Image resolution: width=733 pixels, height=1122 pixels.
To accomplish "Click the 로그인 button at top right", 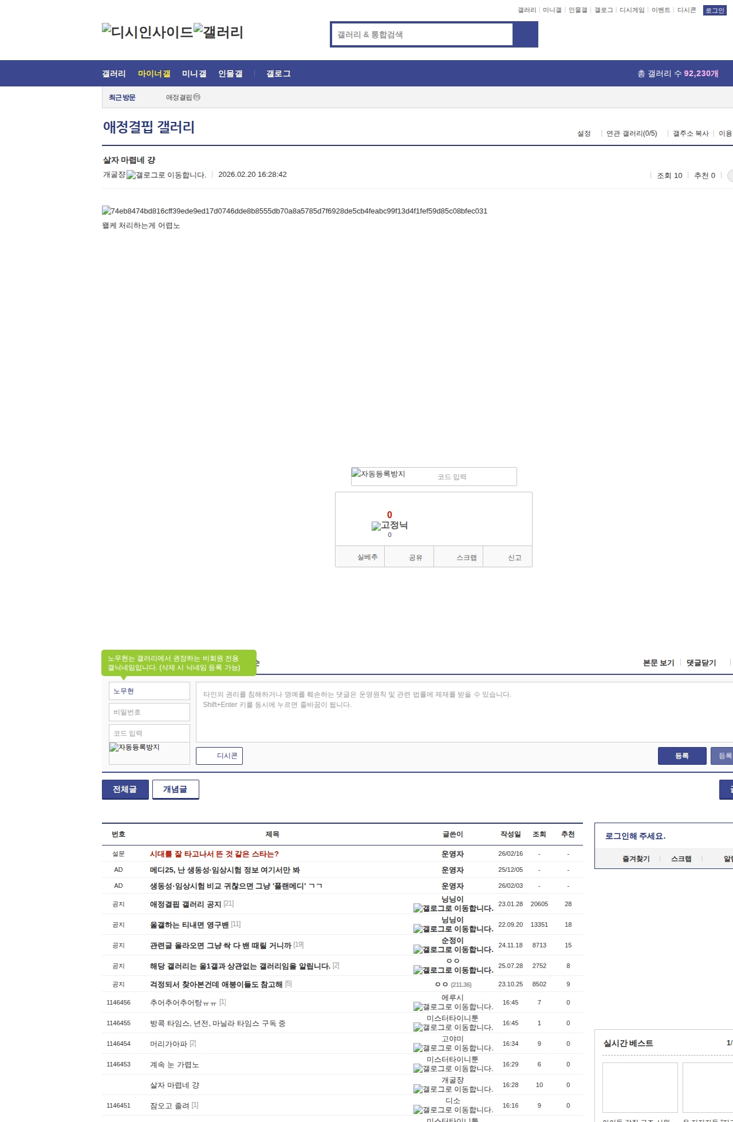I will point(715,10).
